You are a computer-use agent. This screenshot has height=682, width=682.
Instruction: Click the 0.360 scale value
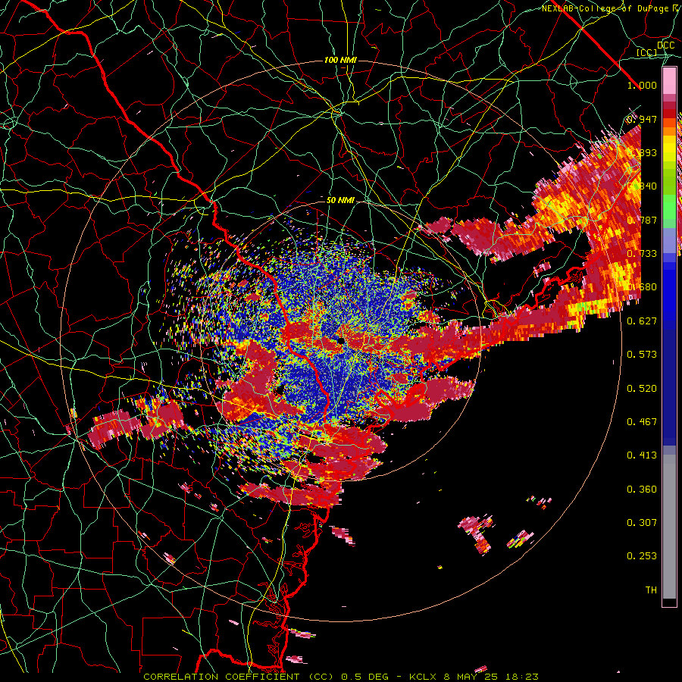pyautogui.click(x=642, y=490)
